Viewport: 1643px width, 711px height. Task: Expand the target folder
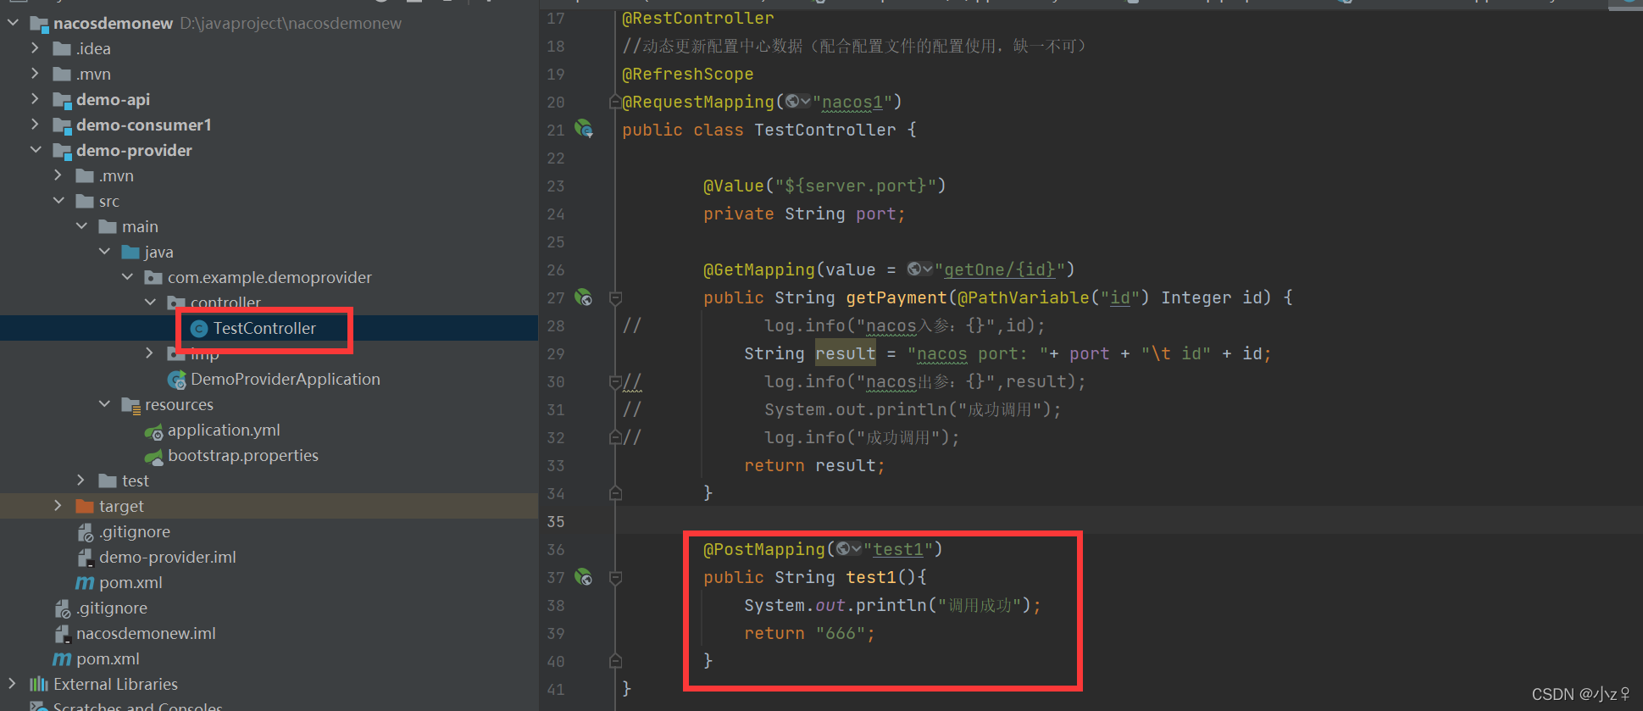pyautogui.click(x=58, y=506)
